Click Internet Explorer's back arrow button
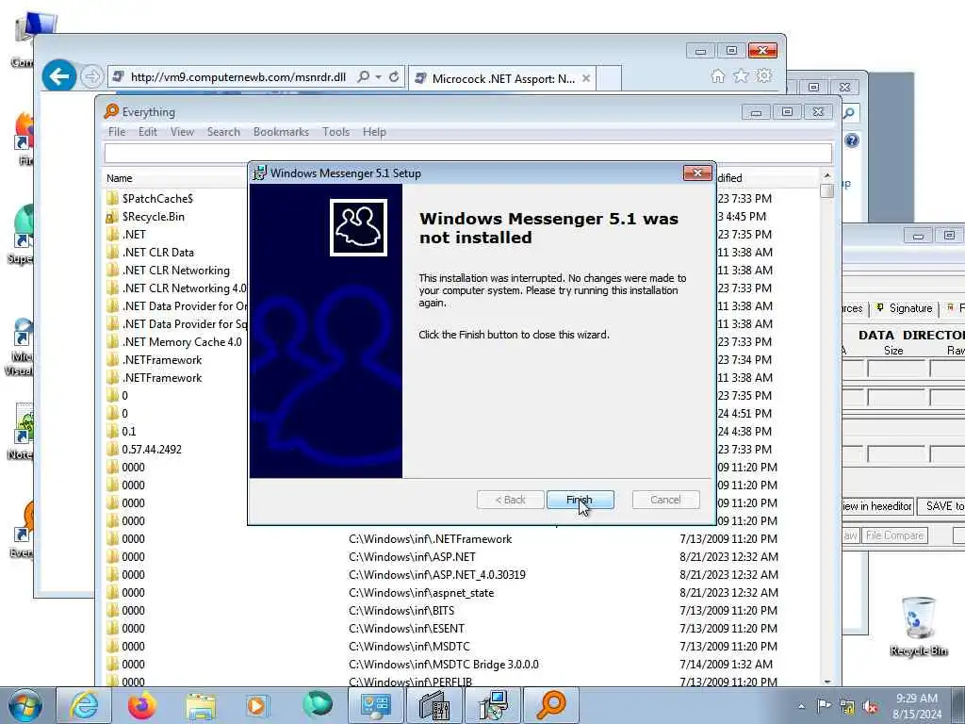This screenshot has width=965, height=724. 59,76
